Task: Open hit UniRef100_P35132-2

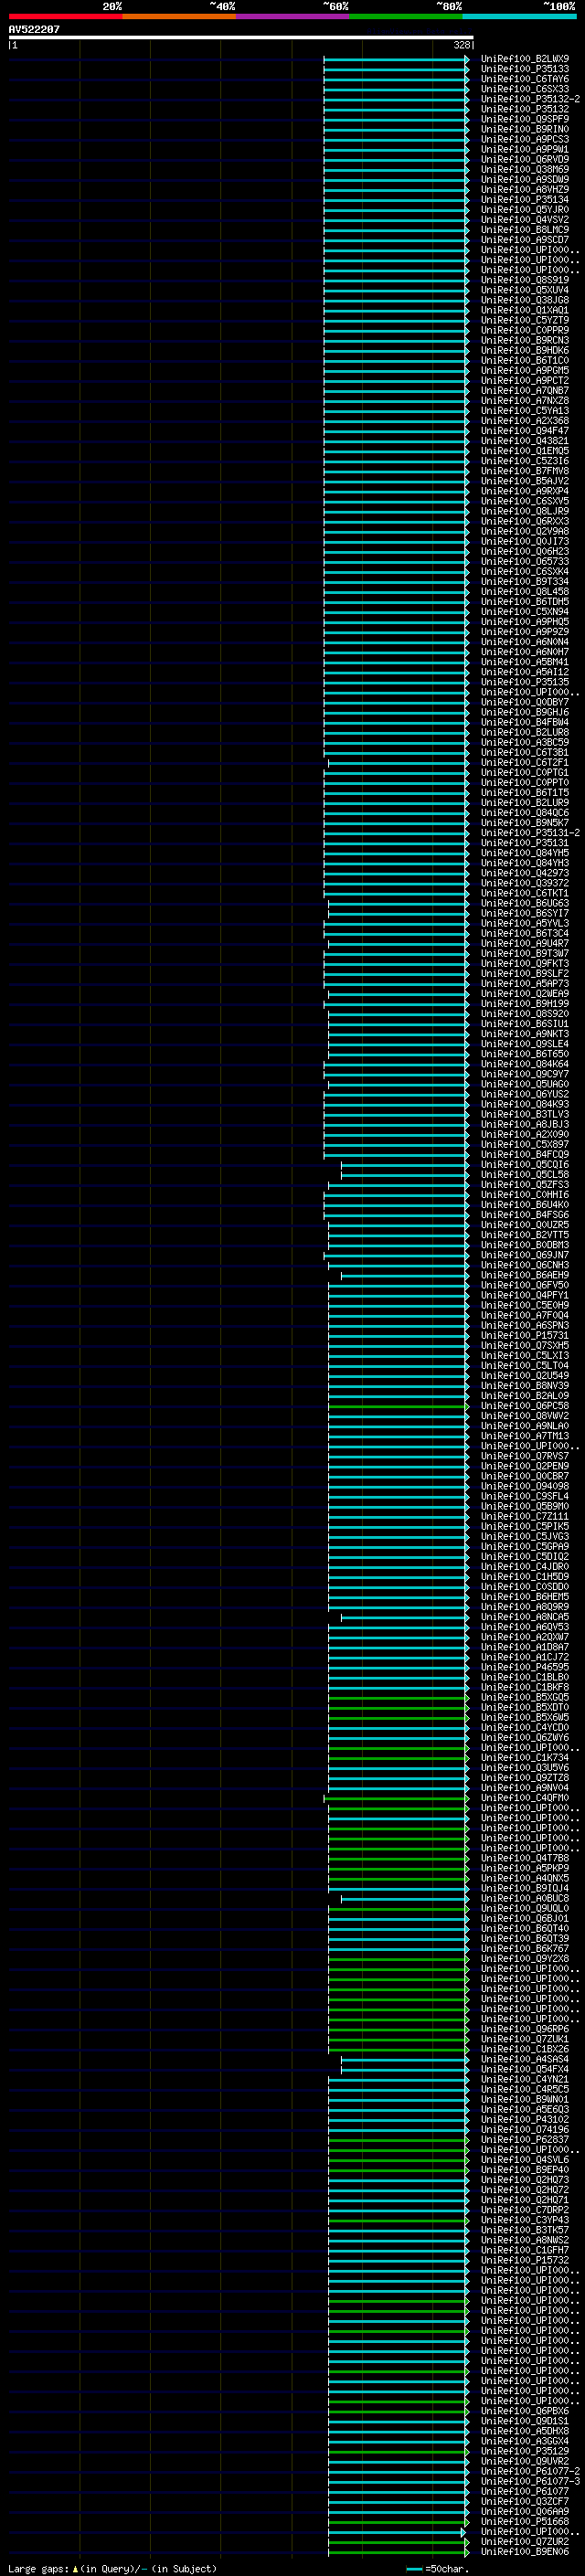Action: 530,99
